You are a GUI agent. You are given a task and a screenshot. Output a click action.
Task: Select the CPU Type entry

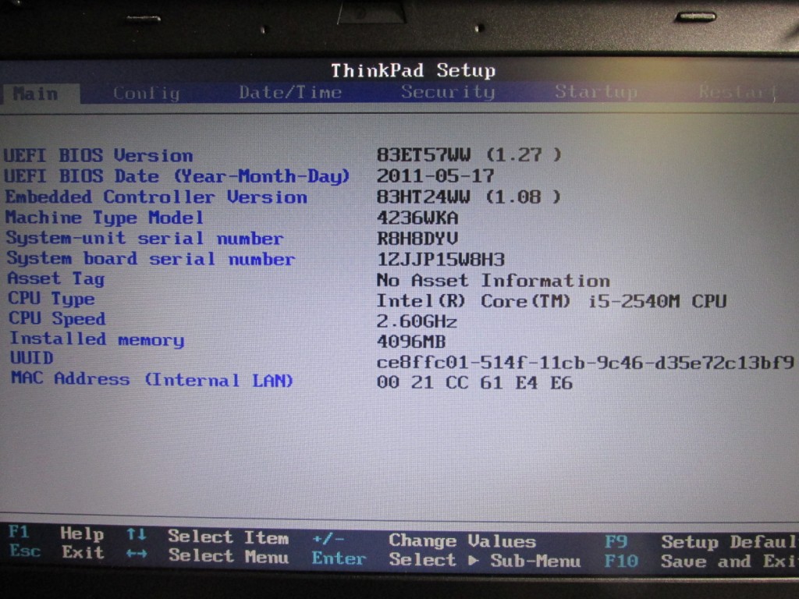(x=51, y=299)
